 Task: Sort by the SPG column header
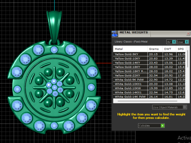click(x=181, y=49)
